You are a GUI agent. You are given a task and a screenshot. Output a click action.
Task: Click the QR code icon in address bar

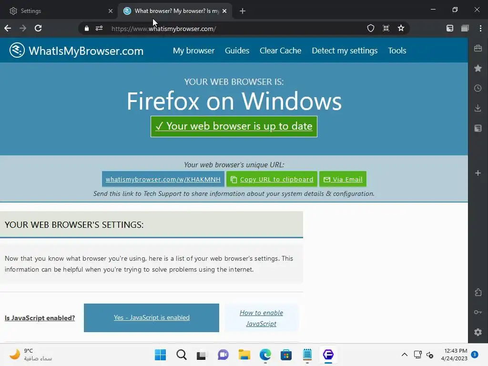pyautogui.click(x=386, y=28)
